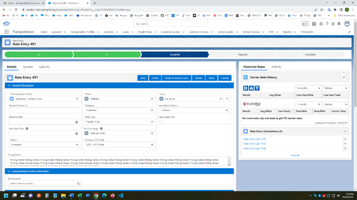The height and width of the screenshot is (200, 357).
Task: Reload the browser page
Action: click(x=16, y=10)
